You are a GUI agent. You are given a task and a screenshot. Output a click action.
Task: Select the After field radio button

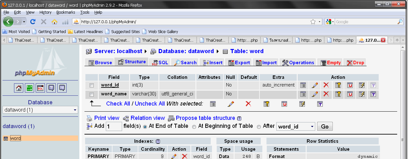tap(259, 127)
